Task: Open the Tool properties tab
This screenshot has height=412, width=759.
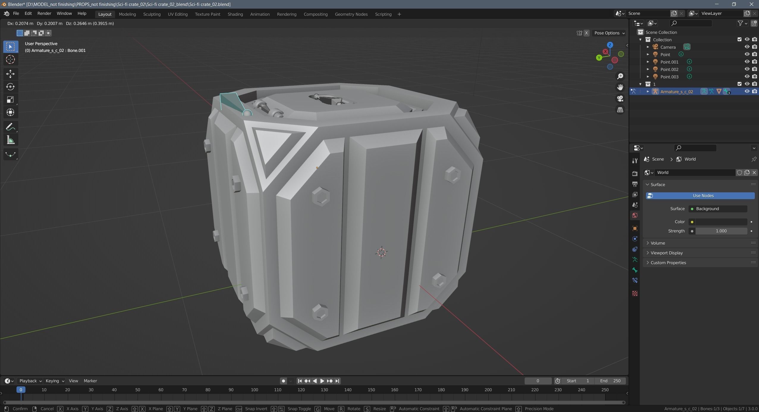Action: tap(635, 161)
